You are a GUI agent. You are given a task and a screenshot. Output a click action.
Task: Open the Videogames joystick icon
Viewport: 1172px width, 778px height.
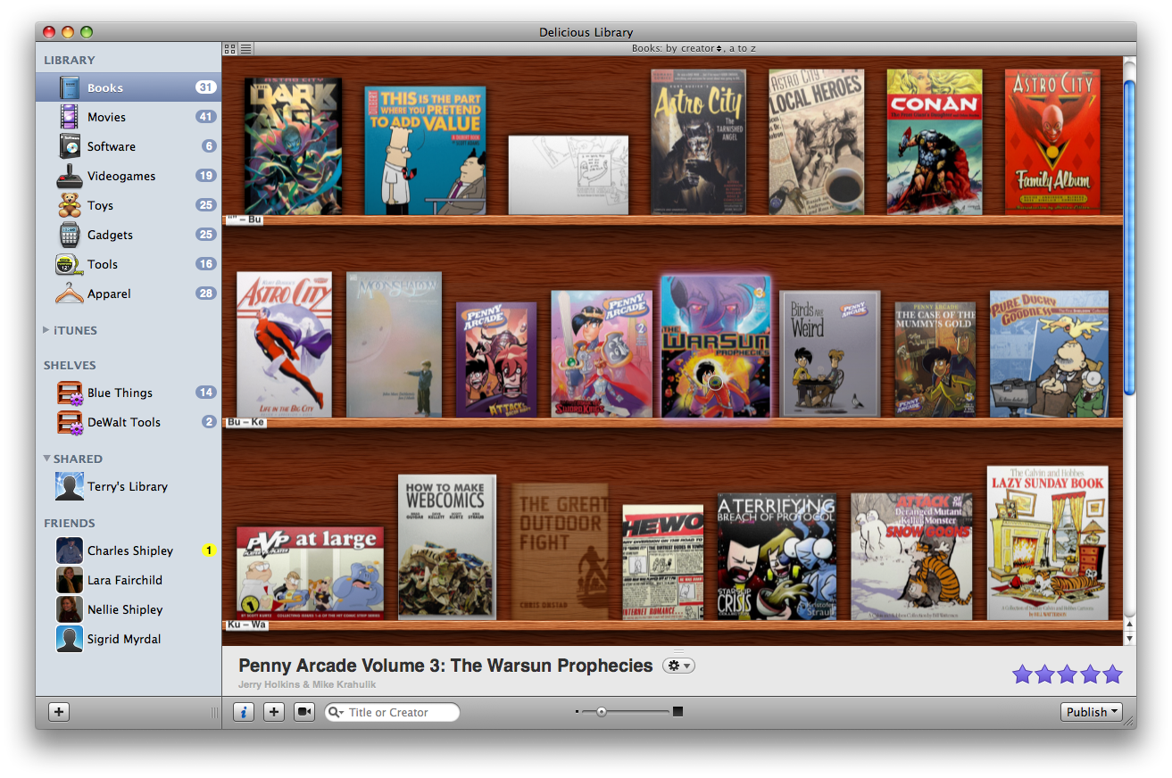coord(70,176)
